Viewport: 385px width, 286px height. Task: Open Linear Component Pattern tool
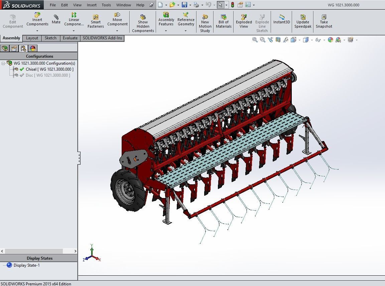tap(74, 19)
